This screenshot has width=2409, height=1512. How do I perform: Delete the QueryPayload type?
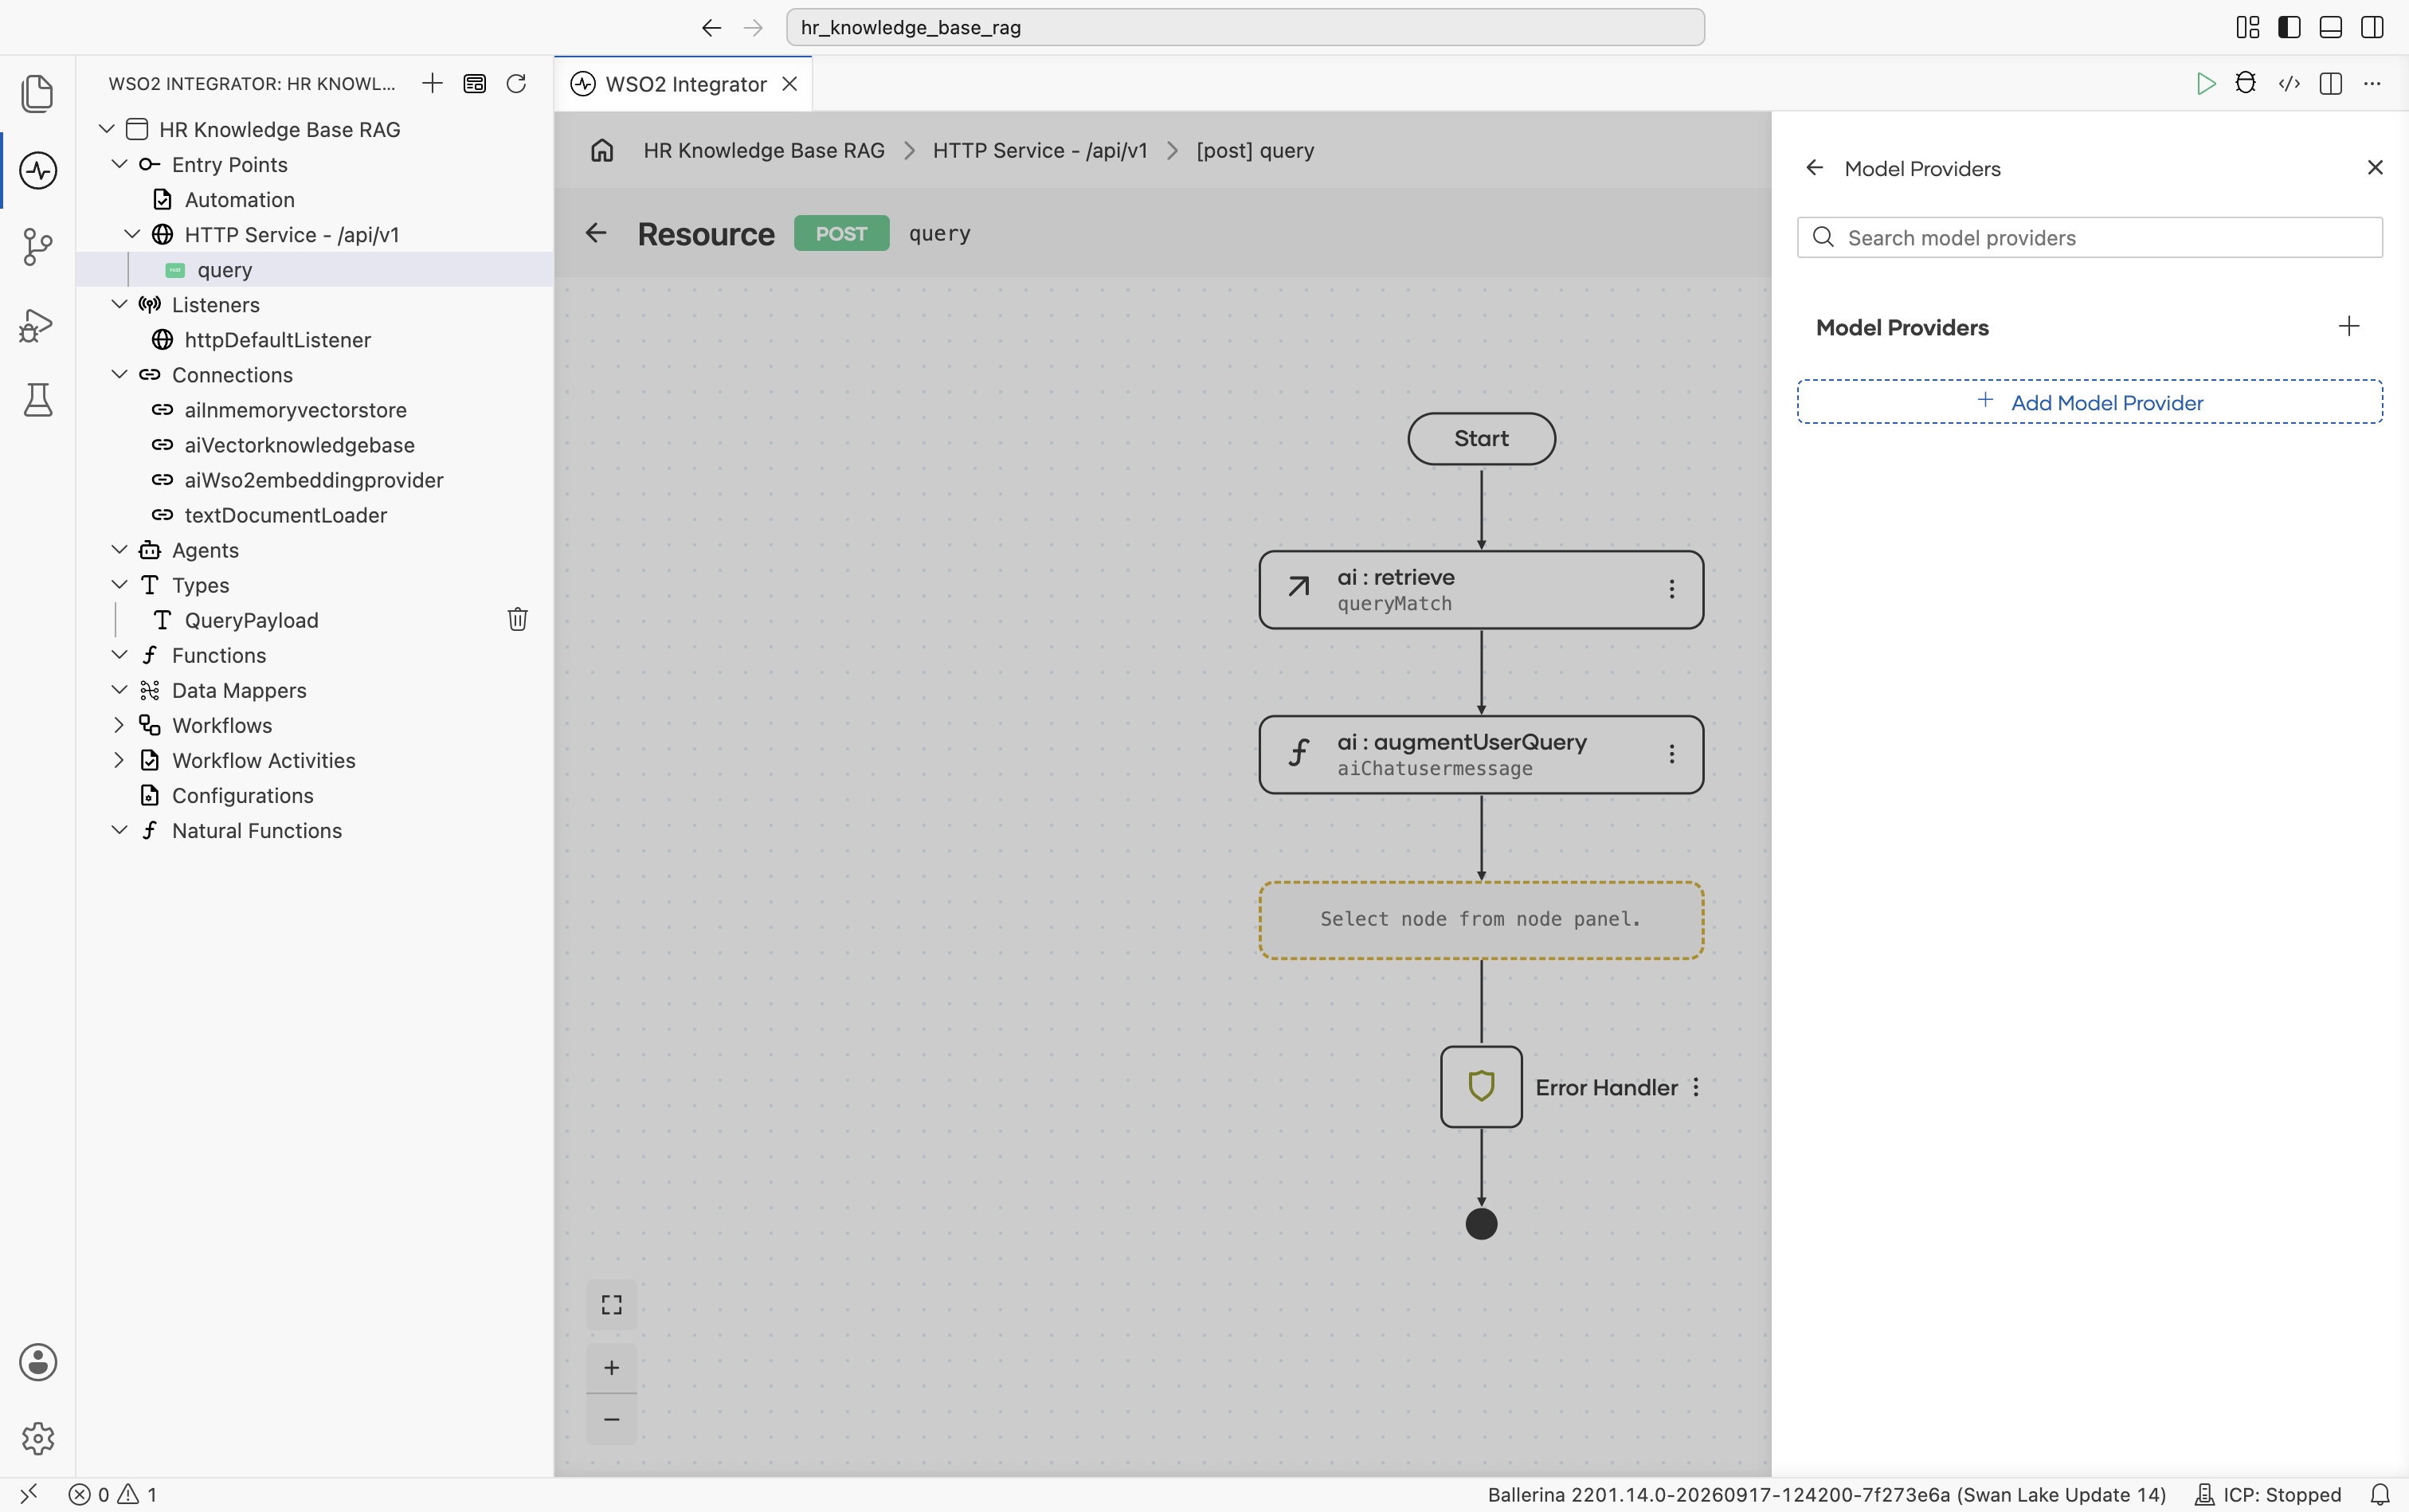pos(517,620)
